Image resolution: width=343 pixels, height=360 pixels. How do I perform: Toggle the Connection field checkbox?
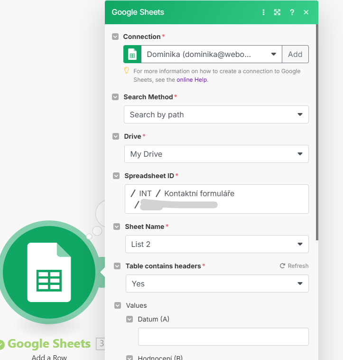115,37
